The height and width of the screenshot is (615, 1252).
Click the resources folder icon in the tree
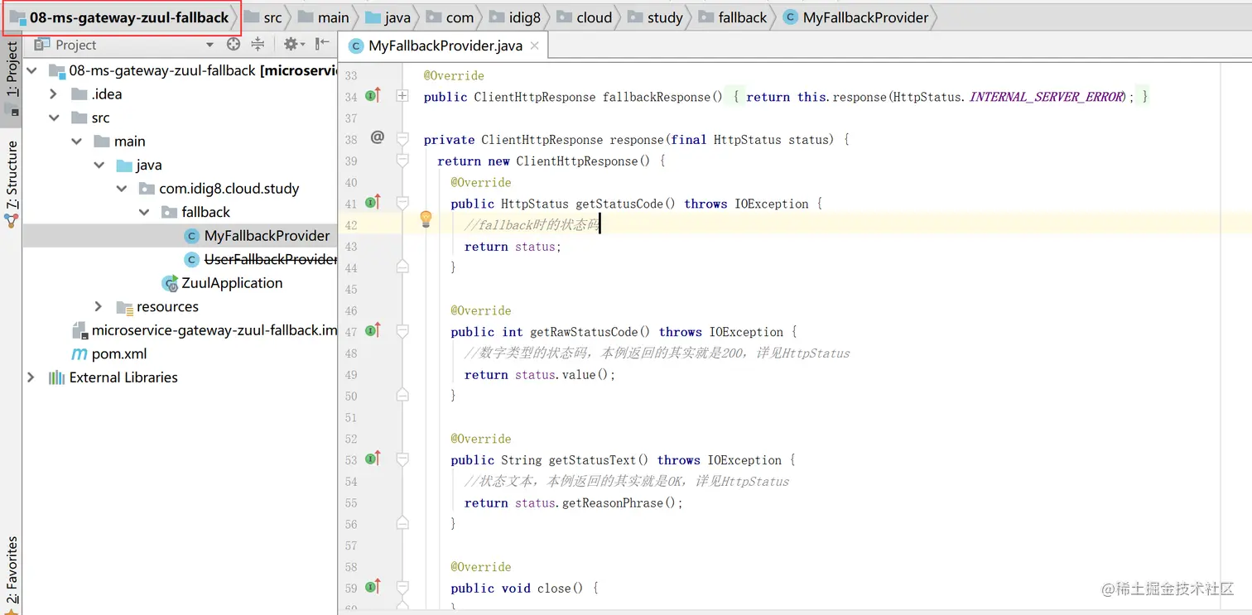click(125, 307)
